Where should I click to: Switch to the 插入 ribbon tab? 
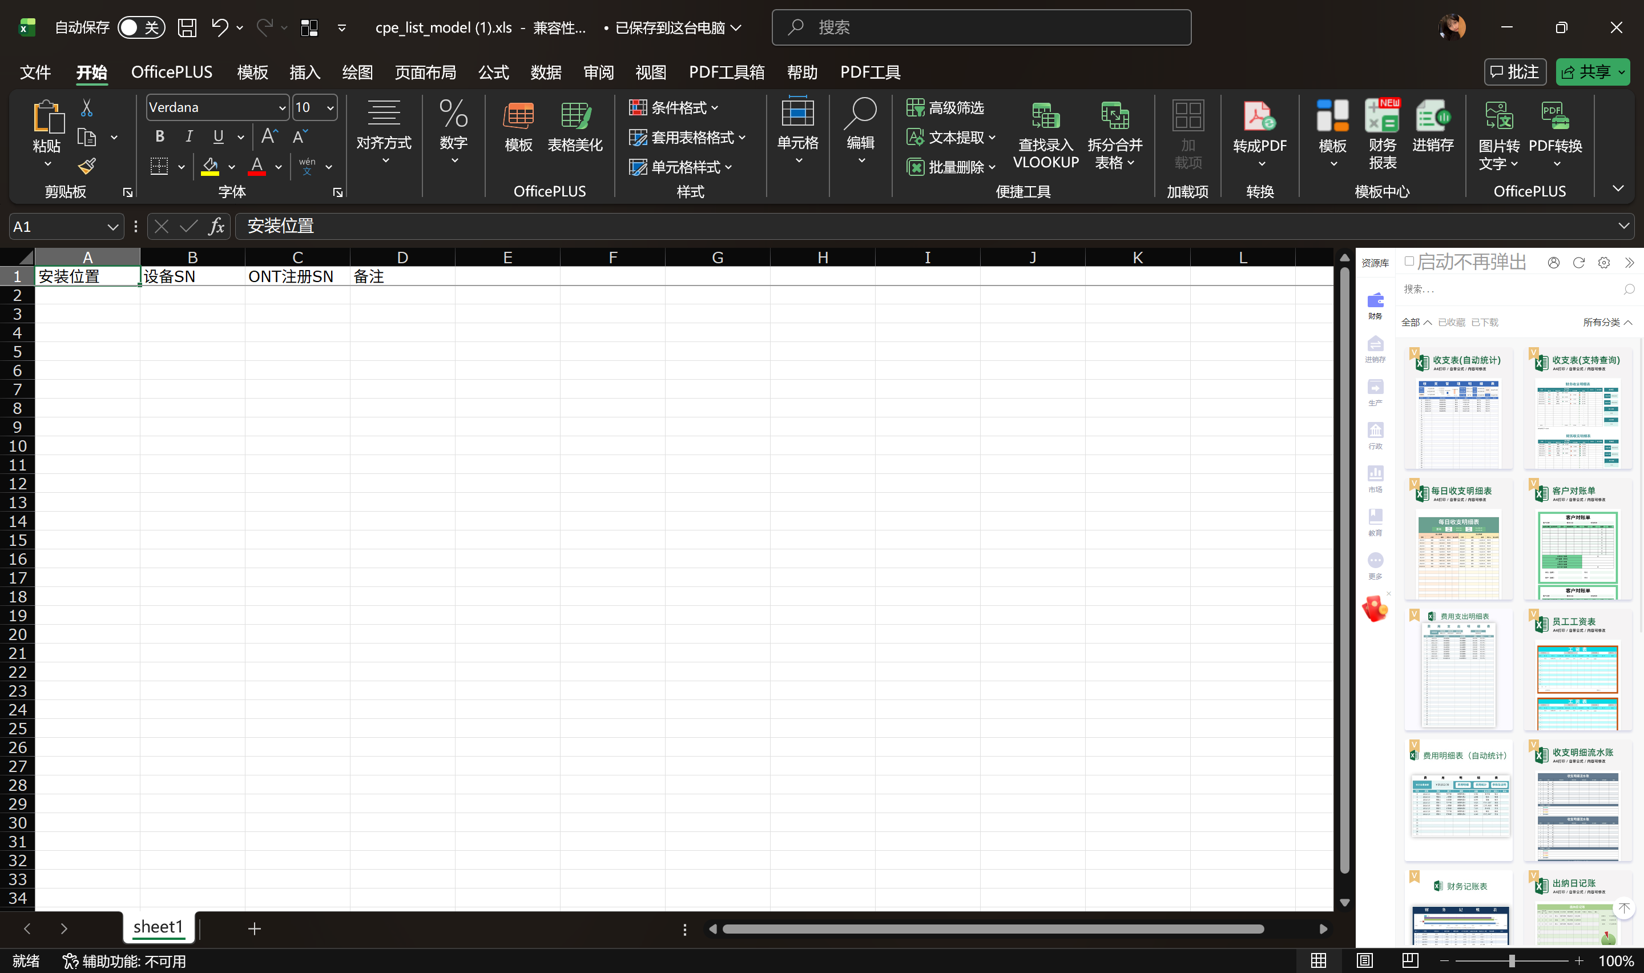tap(305, 72)
